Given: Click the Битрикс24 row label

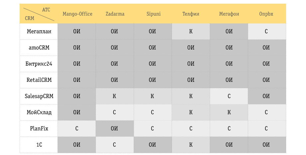Looking at the screenshot, I should pos(39,64).
